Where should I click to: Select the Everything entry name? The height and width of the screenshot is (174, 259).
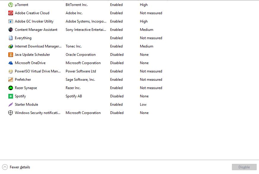(x=23, y=38)
